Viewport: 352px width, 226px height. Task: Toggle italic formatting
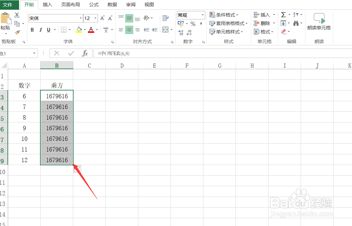[40, 30]
